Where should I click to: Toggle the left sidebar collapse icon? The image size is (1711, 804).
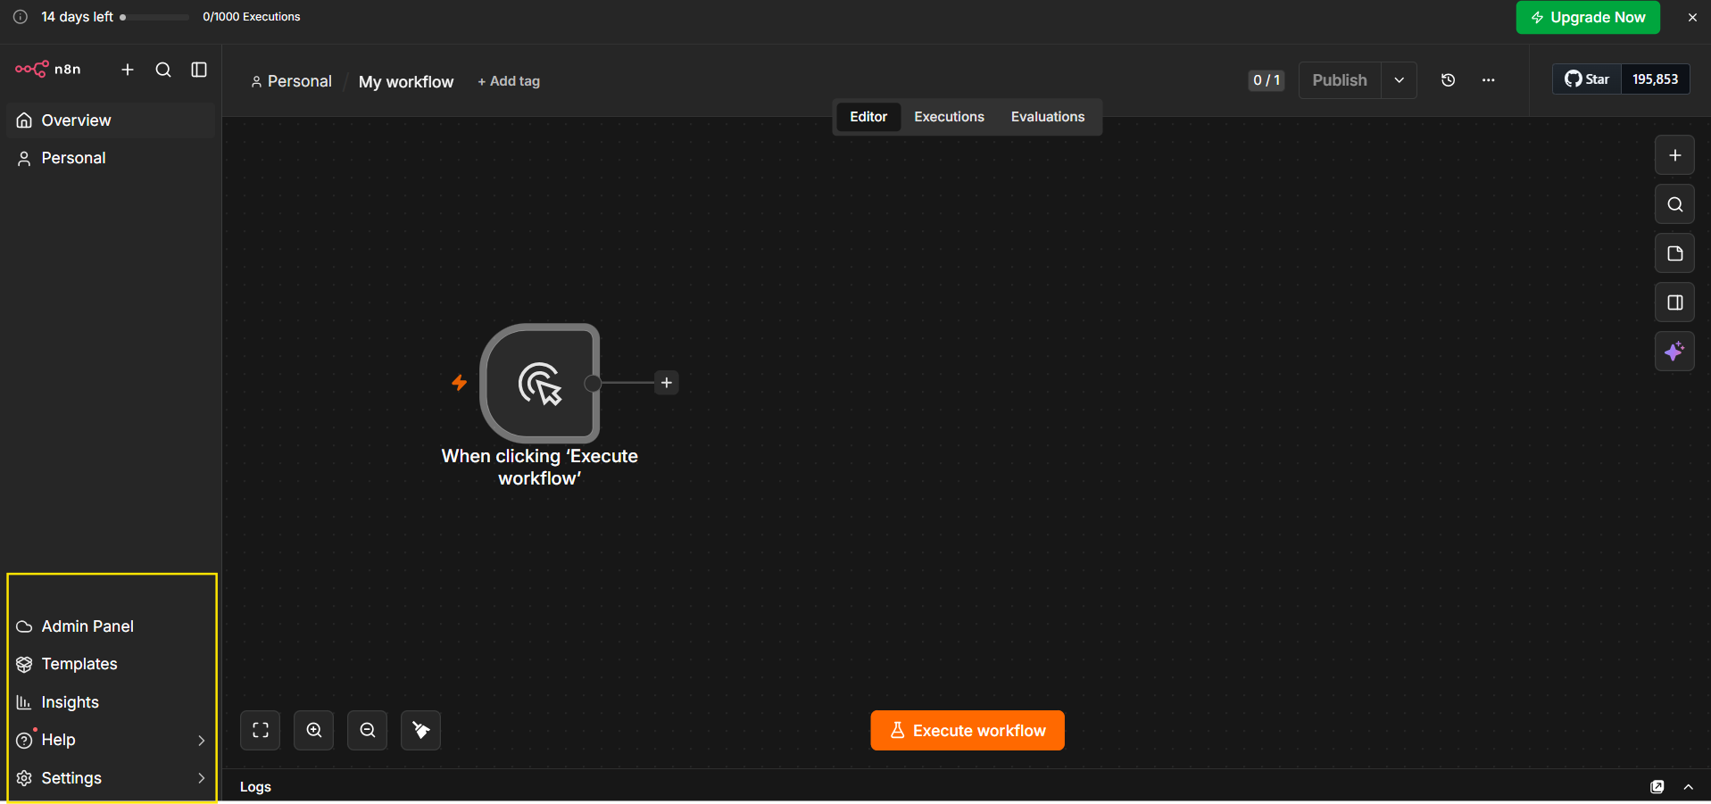click(199, 70)
